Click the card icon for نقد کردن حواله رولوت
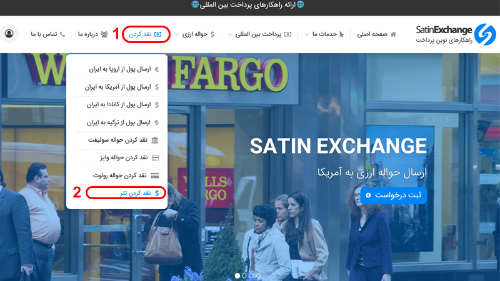 (155, 175)
